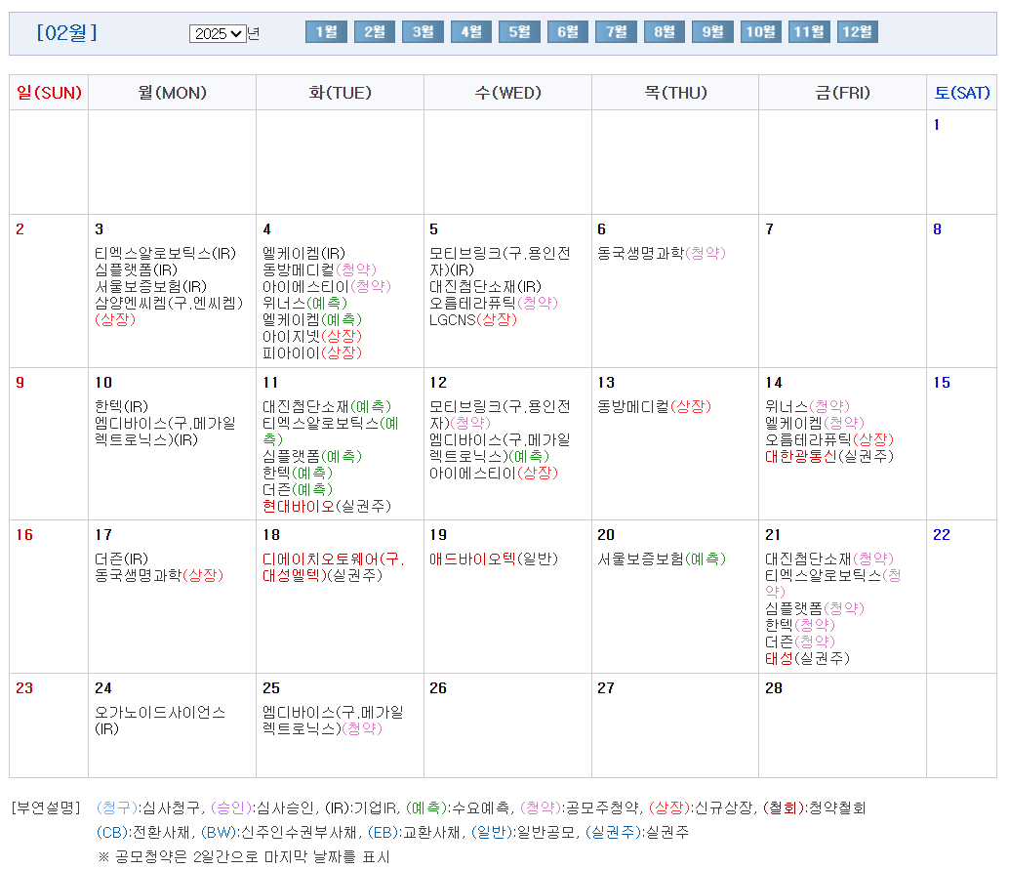The image size is (1009, 869).
Task: Open 심플랫폼(예측) on the 11th
Action: point(312,456)
